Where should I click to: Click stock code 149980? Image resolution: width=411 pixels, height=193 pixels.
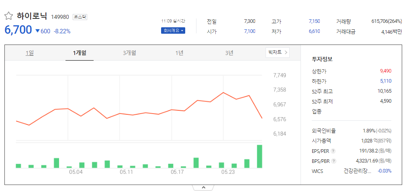(x=60, y=17)
